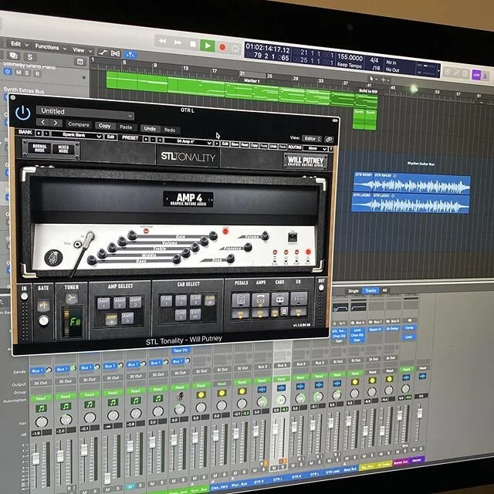Image resolution: width=494 pixels, height=494 pixels.
Task: Toggle the plugin power bypass button
Action: tap(23, 113)
